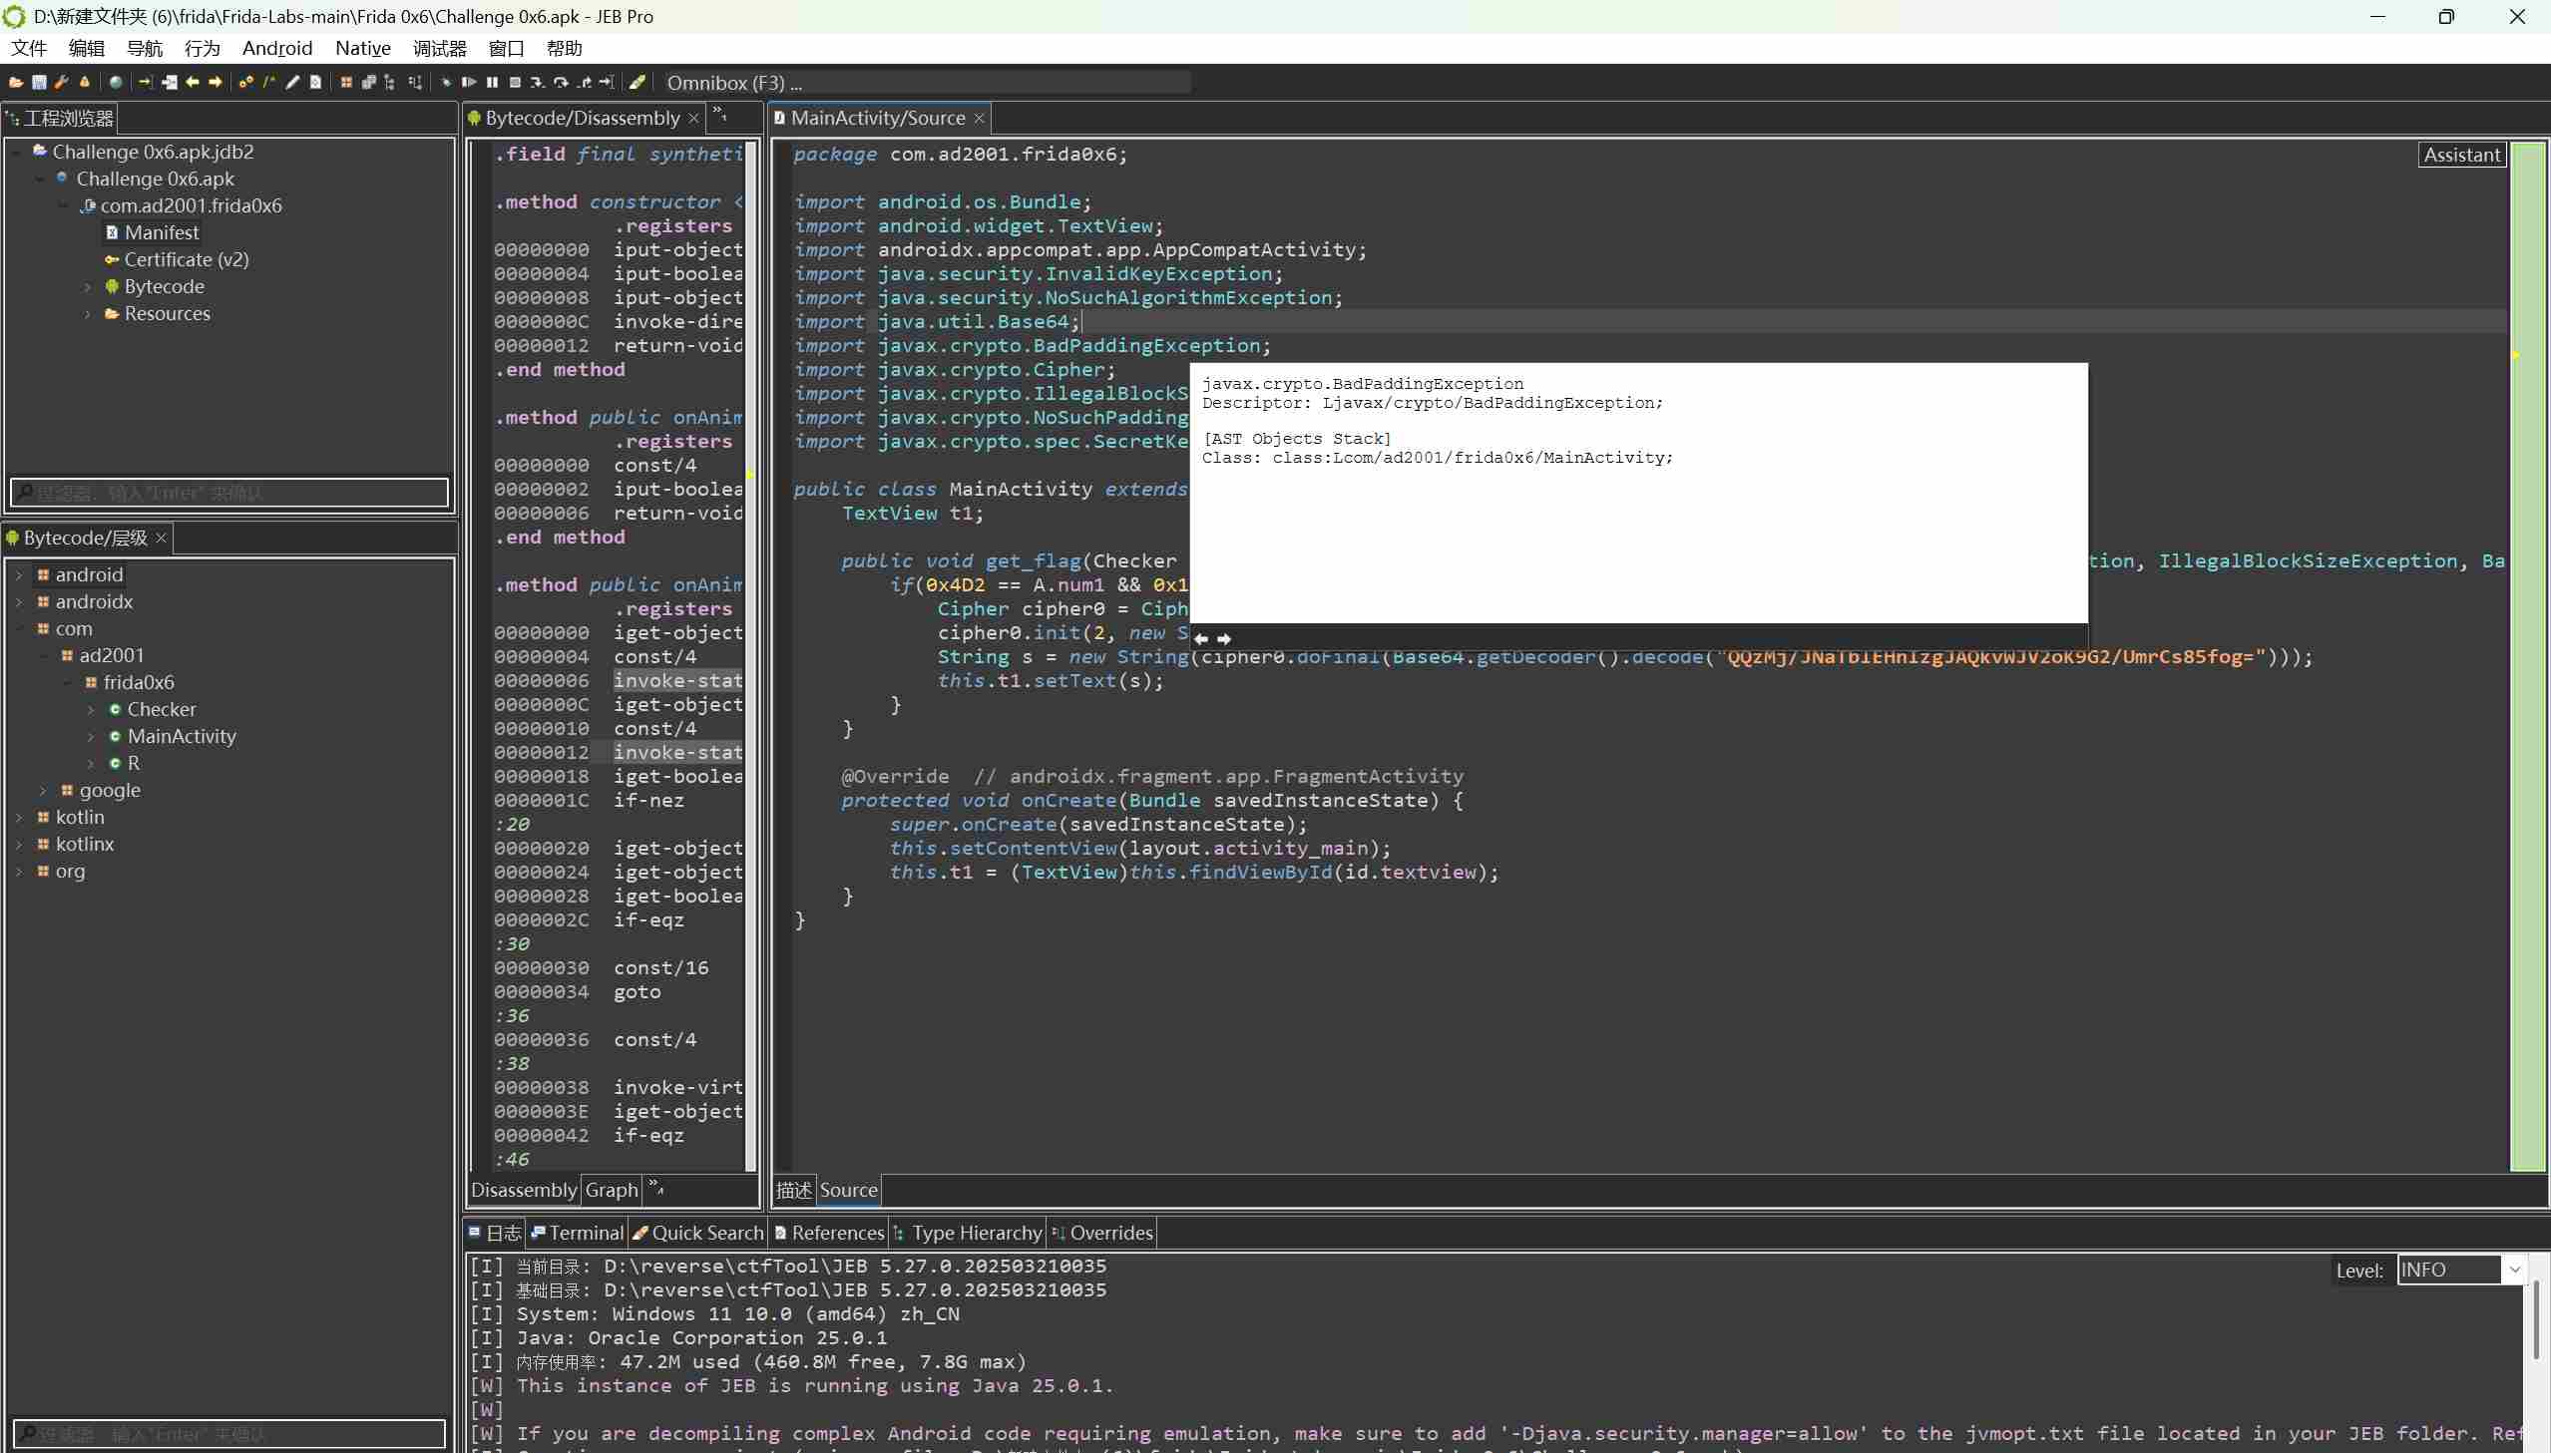Click the decompile document toolbar icon

point(315,82)
